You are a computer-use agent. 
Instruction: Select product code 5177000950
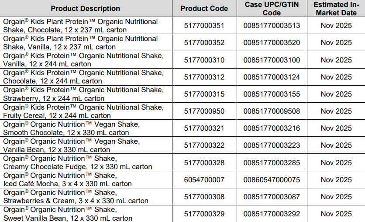click(204, 111)
